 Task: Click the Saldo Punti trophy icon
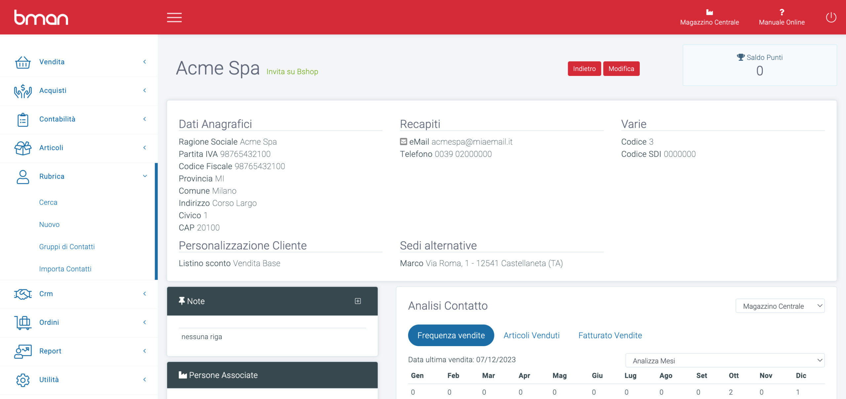pyautogui.click(x=741, y=57)
